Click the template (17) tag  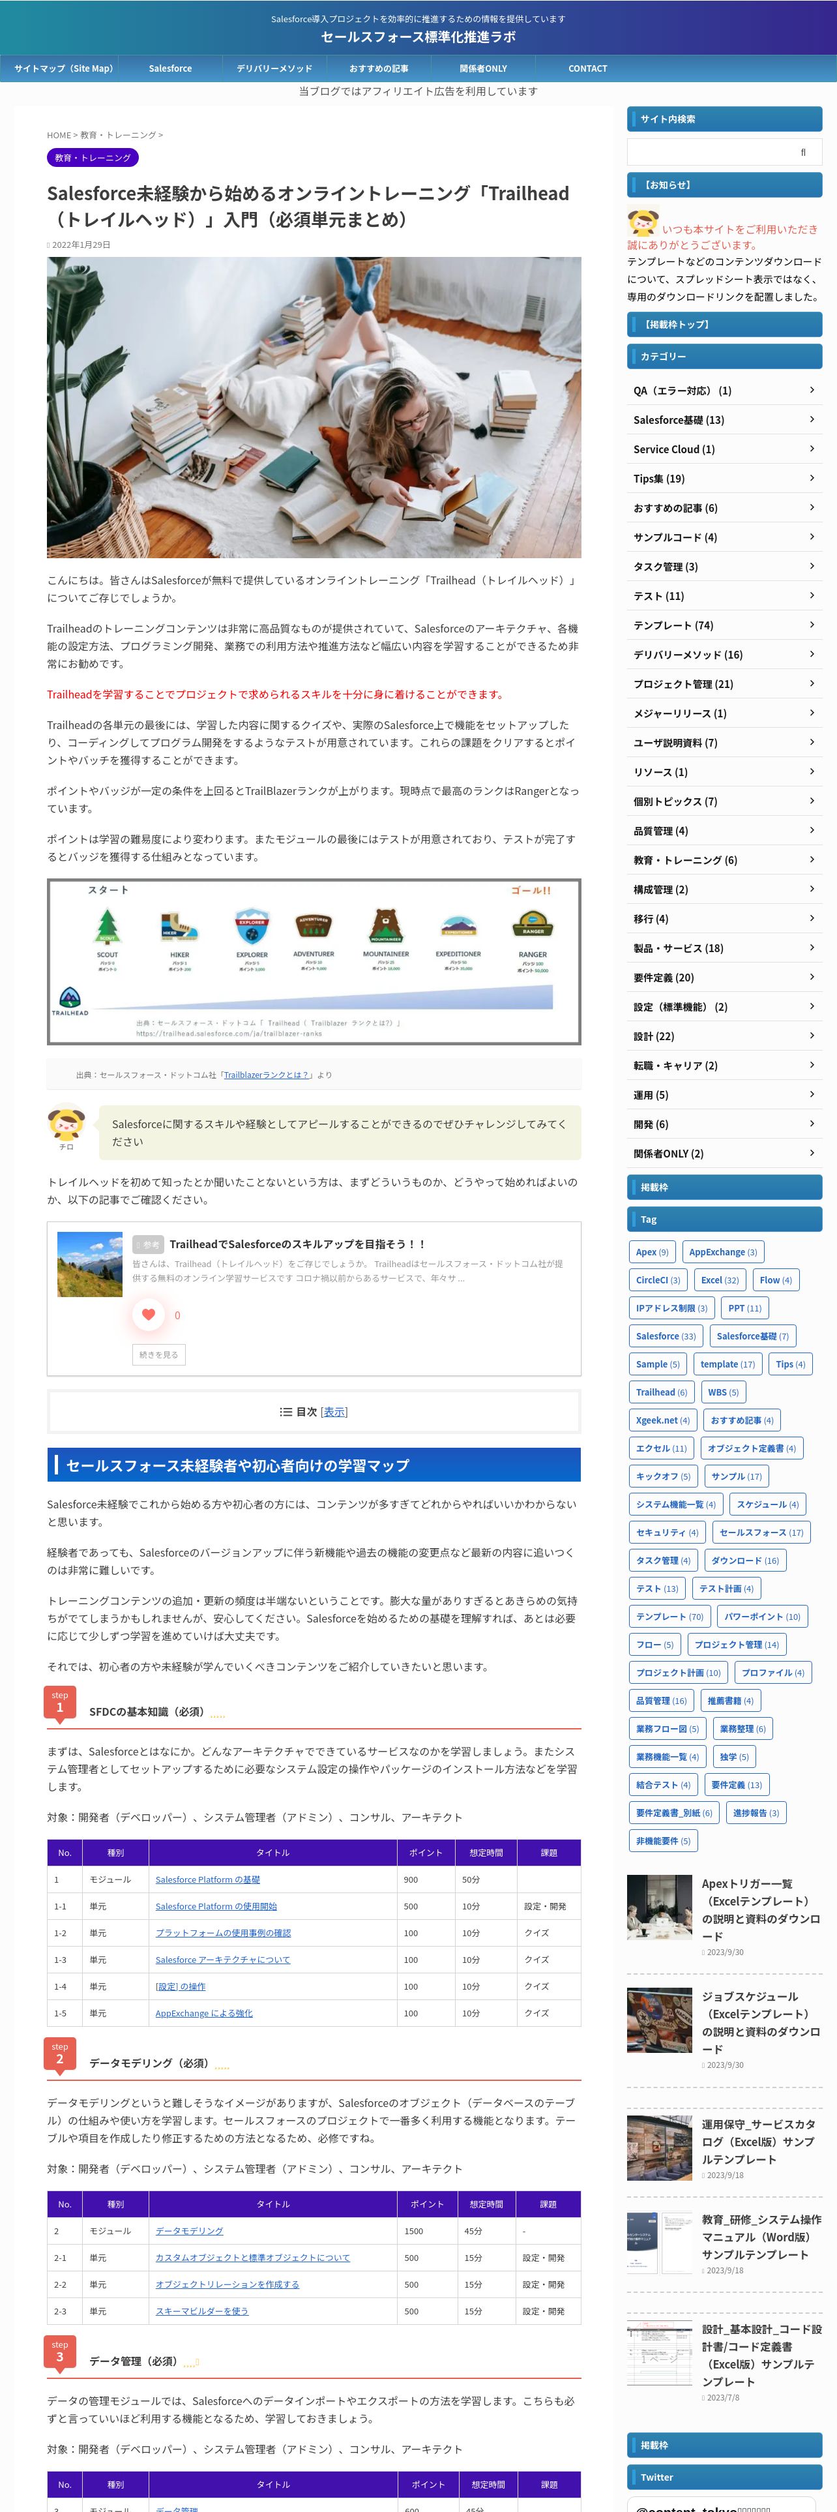click(x=728, y=1364)
